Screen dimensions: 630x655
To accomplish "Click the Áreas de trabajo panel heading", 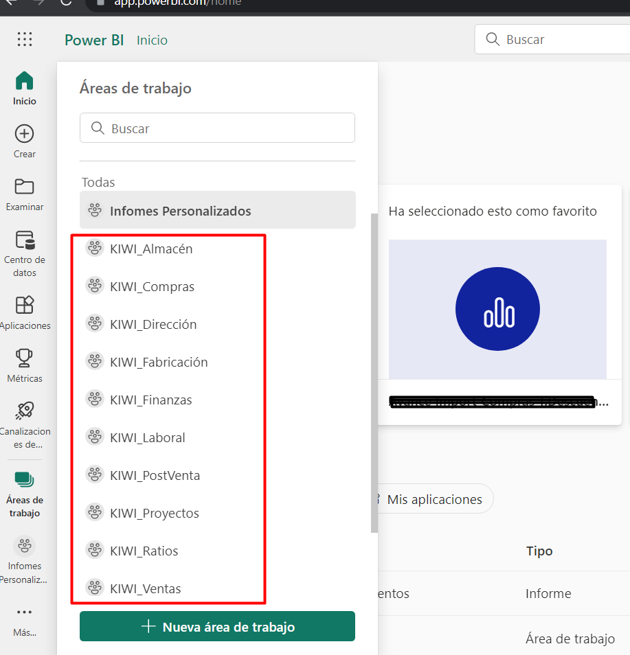I will [x=135, y=88].
